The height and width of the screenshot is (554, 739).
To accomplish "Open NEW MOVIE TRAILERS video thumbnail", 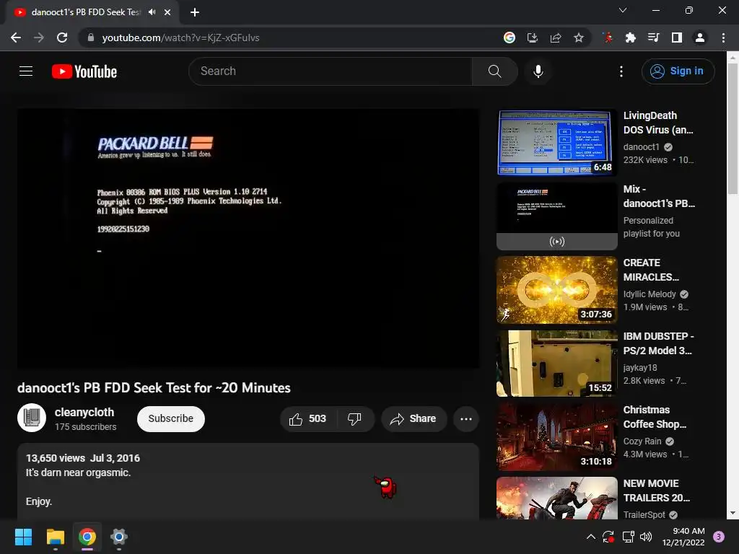I will tap(556, 498).
